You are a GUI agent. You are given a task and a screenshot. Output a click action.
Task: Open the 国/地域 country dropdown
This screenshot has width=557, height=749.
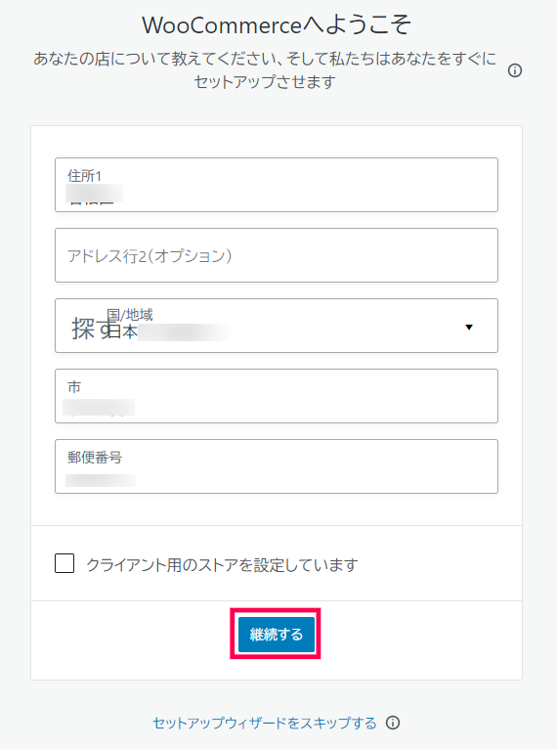coord(277,326)
